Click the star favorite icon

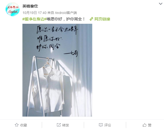pyautogui.click(x=17, y=125)
